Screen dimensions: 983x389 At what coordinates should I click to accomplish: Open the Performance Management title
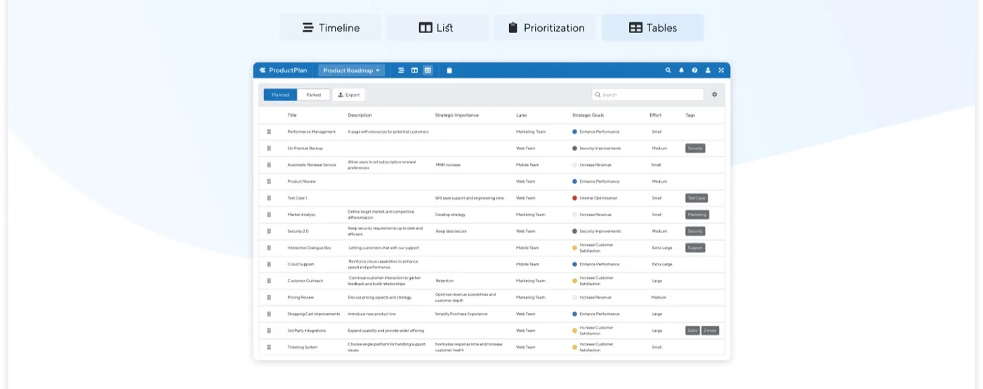tap(312, 132)
